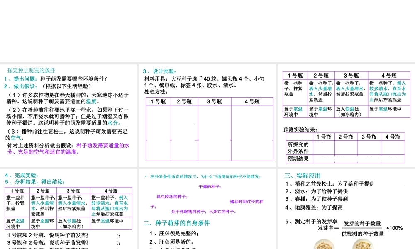Open the slide containing 预测实验结果 table
415x249 pixels.
pos(346,115)
